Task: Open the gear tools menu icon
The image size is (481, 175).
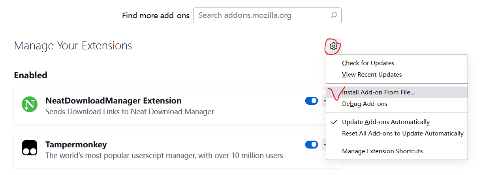Action: pos(334,46)
